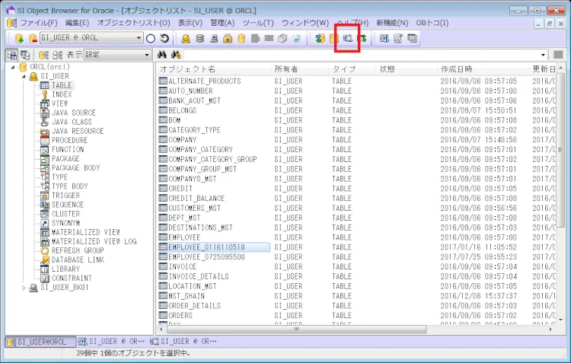The height and width of the screenshot is (363, 571).
Task: Switch to SQL SI_USER @ OR… bottom tab
Action: [112, 342]
